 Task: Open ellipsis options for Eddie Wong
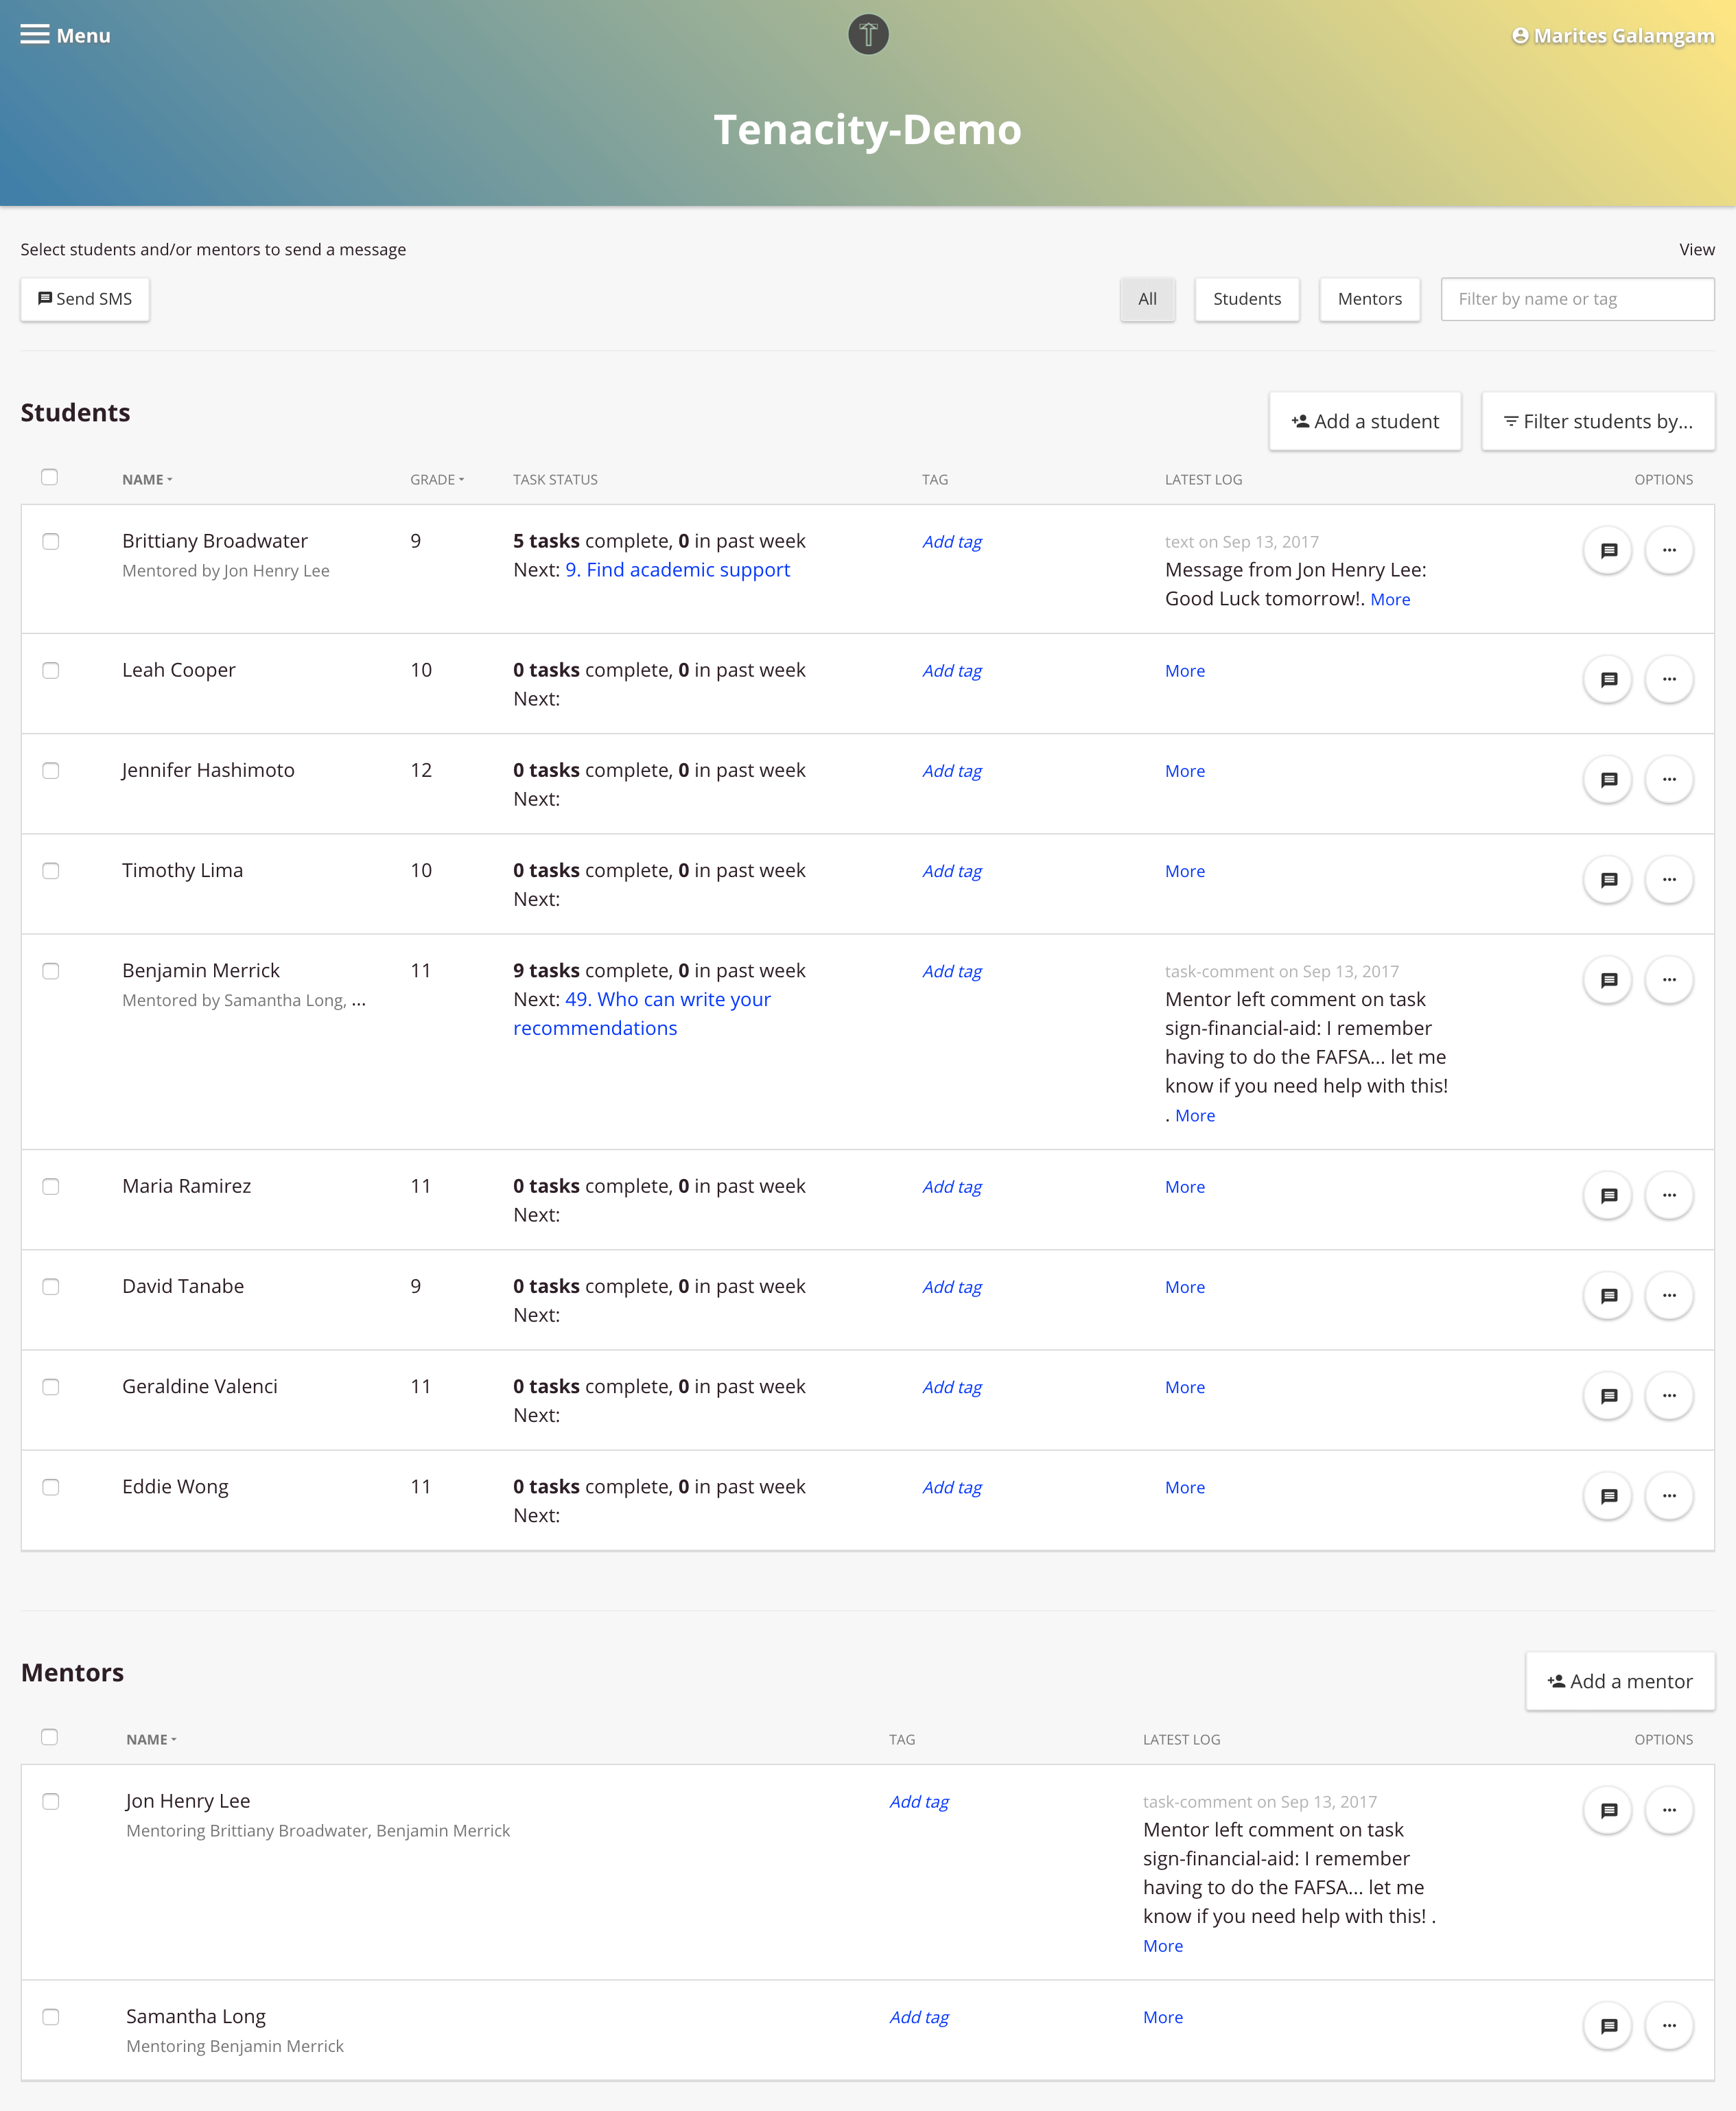[1669, 1496]
